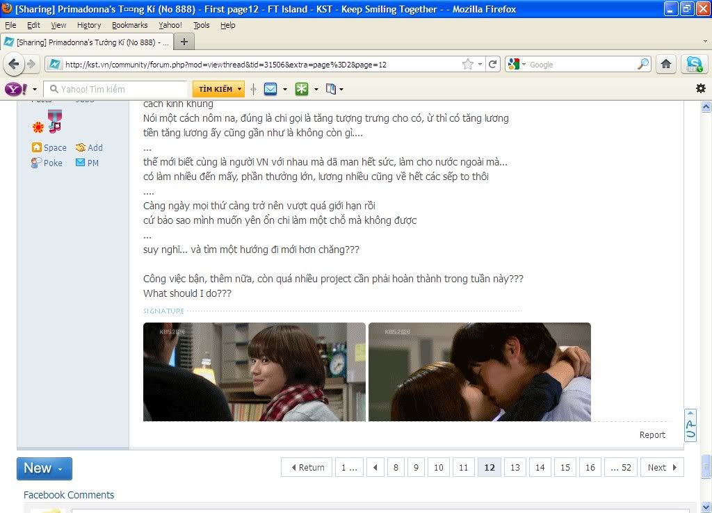Click the Yahoo! logo on the toolbar
The height and width of the screenshot is (513, 712).
[16, 89]
